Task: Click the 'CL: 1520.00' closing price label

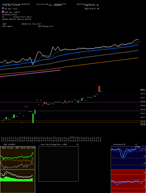Action: 55,5
